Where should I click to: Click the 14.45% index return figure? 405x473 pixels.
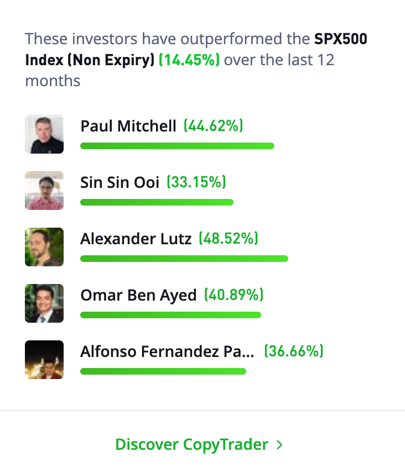189,60
